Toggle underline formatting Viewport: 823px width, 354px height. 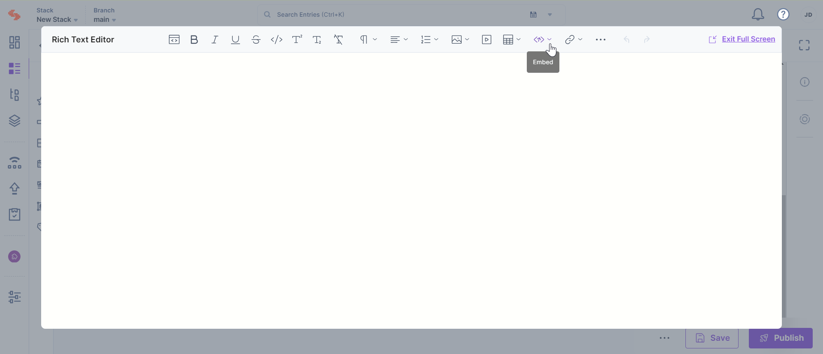[x=235, y=39]
